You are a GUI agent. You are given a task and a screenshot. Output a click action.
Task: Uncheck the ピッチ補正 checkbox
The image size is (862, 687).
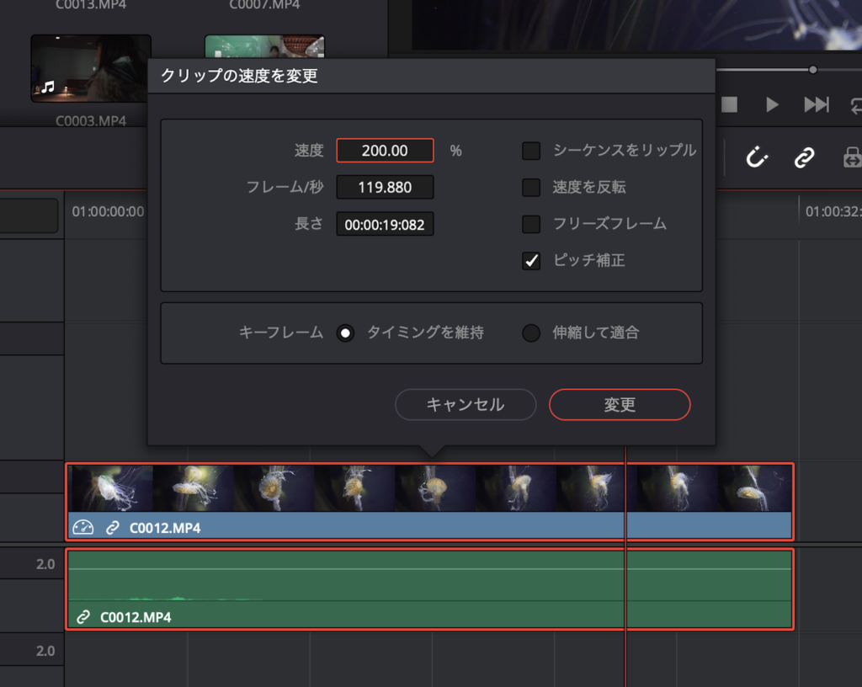(x=531, y=260)
